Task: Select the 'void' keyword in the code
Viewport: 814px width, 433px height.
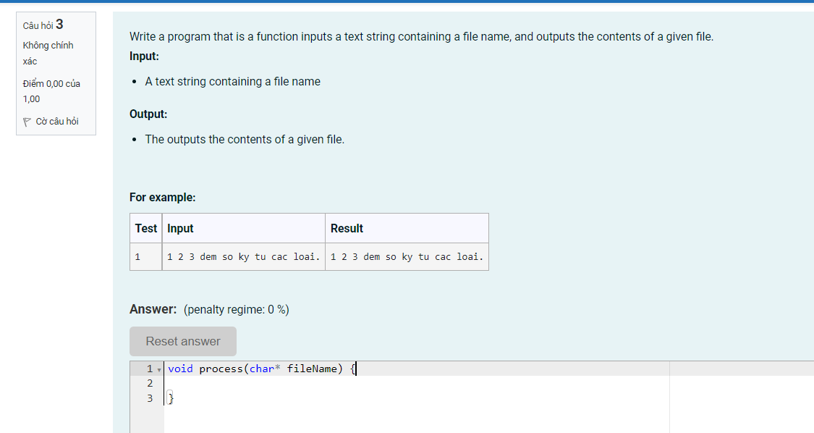Action: click(x=179, y=369)
